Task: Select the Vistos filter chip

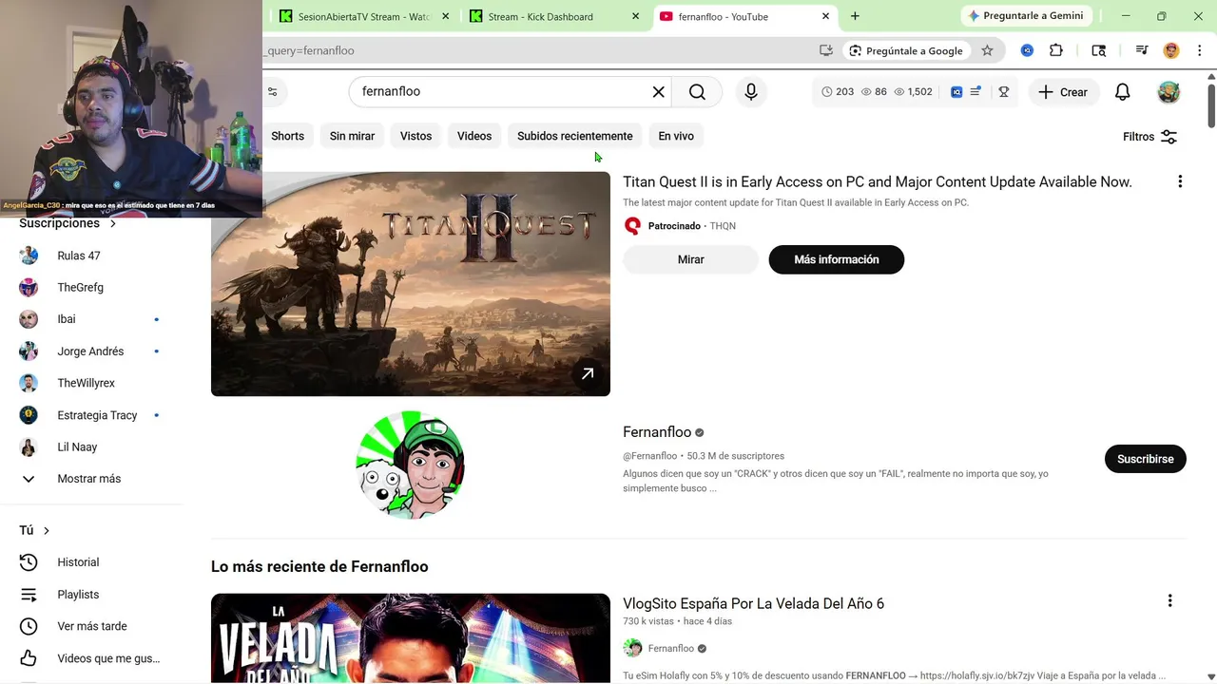Action: [x=415, y=136]
